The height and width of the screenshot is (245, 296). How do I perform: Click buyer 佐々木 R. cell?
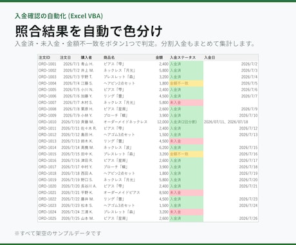(89, 128)
